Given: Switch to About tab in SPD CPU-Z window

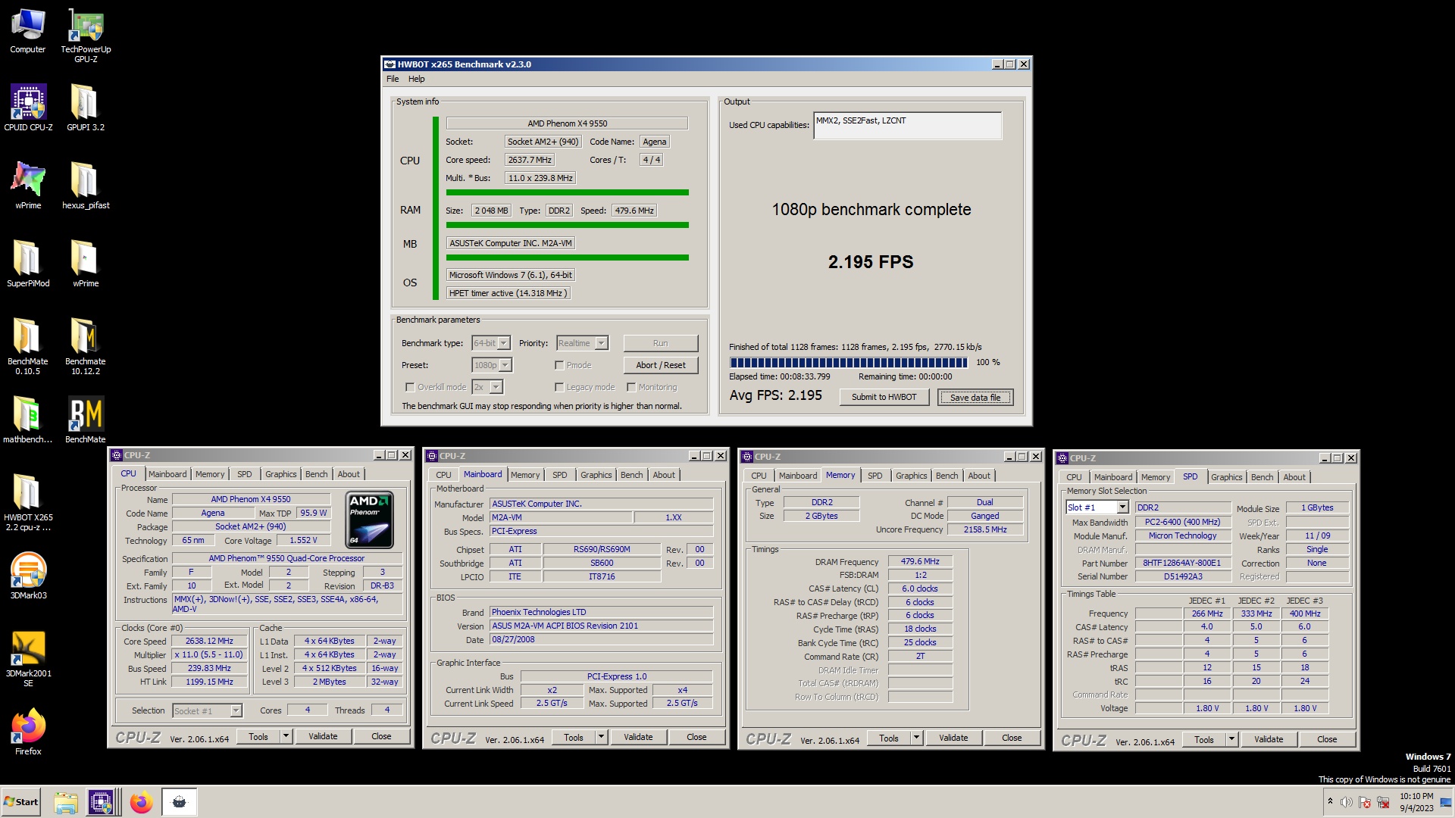Looking at the screenshot, I should tap(1294, 477).
